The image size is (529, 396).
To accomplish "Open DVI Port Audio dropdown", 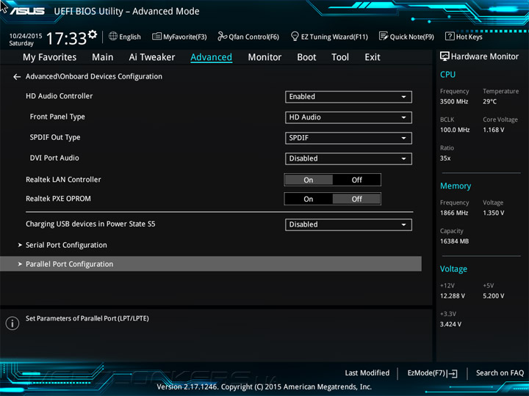I will pyautogui.click(x=348, y=158).
